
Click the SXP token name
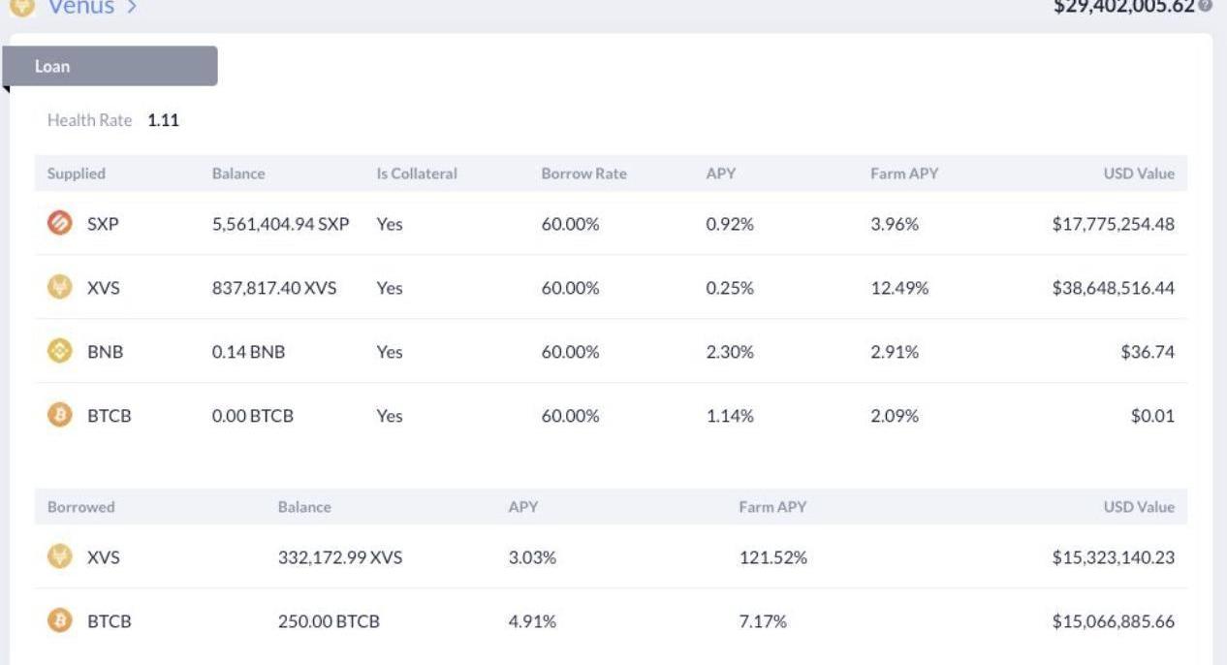(x=103, y=224)
